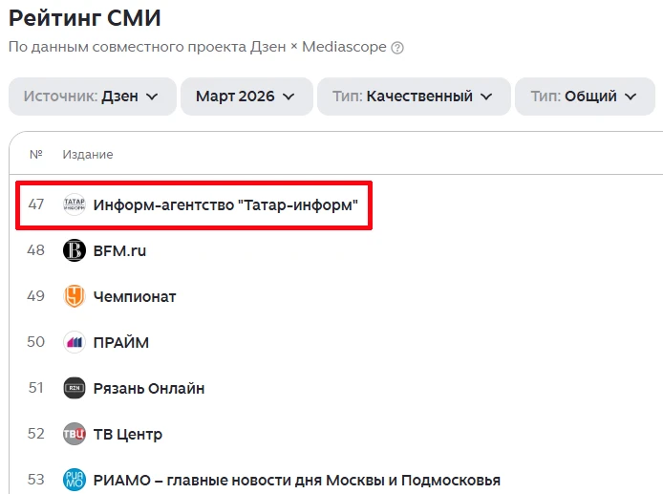Open the Источник: Дзен dropdown

(x=92, y=97)
